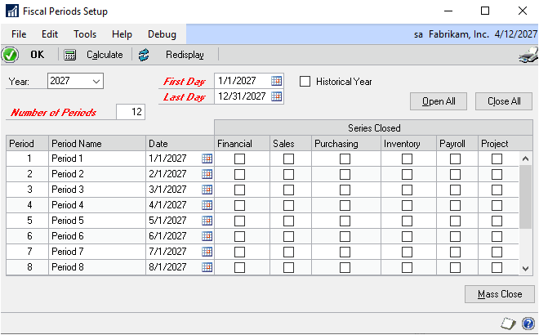Click the Financial column header

click(242, 144)
